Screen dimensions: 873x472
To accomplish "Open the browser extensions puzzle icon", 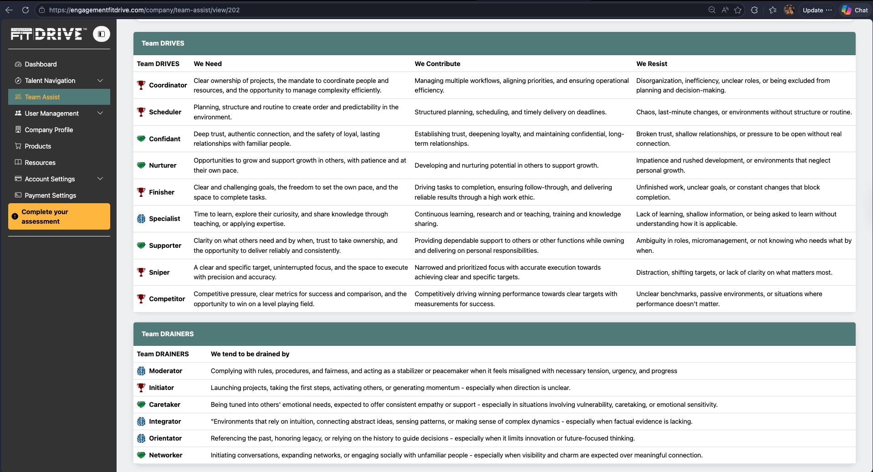I will [755, 10].
